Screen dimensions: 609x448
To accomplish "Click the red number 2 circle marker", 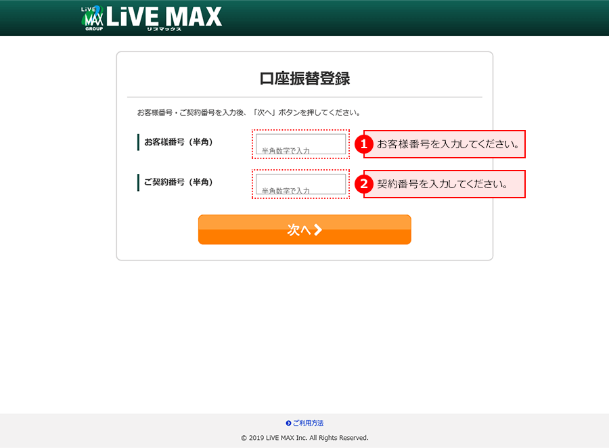I will (x=364, y=184).
